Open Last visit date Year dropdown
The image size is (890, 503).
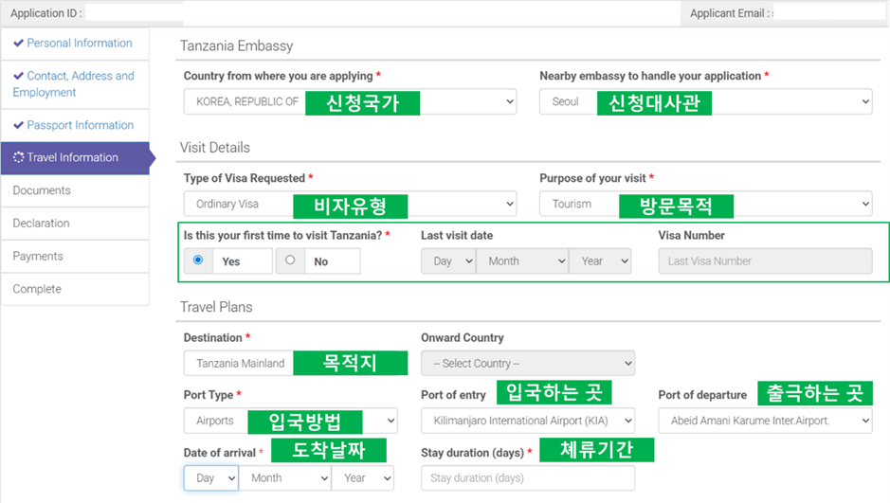(600, 260)
